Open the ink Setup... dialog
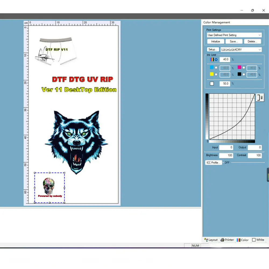Image resolution: width=269 pixels, height=269 pixels. 213,49
